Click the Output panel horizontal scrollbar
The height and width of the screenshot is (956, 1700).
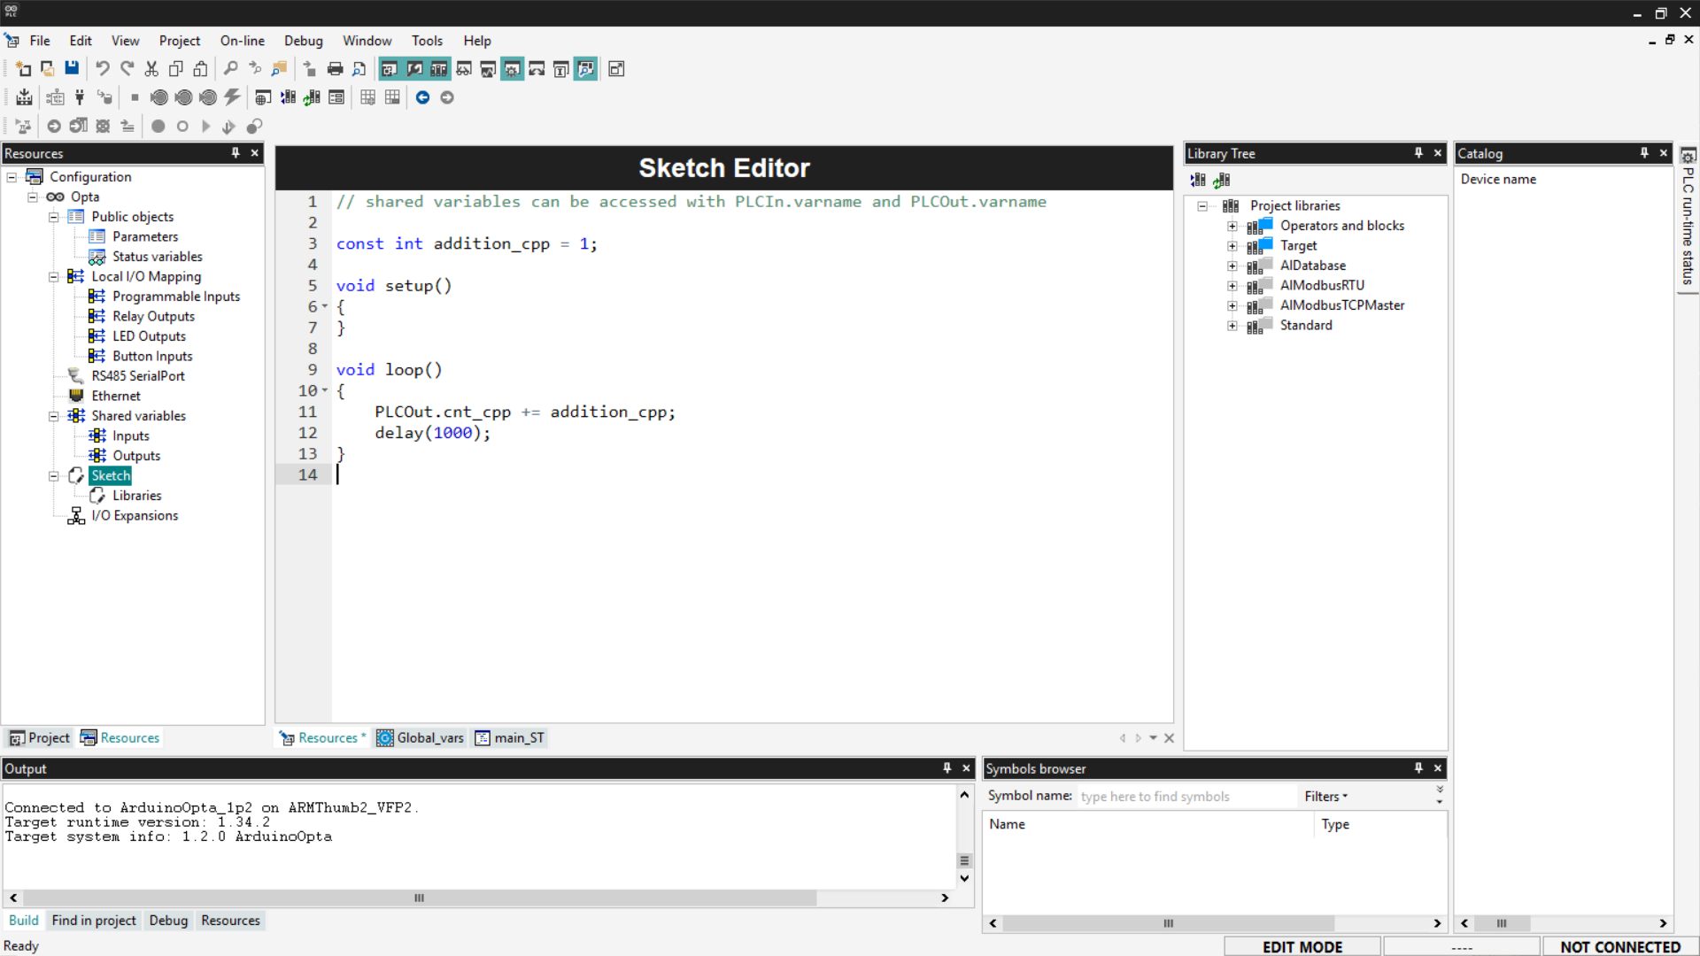419,898
